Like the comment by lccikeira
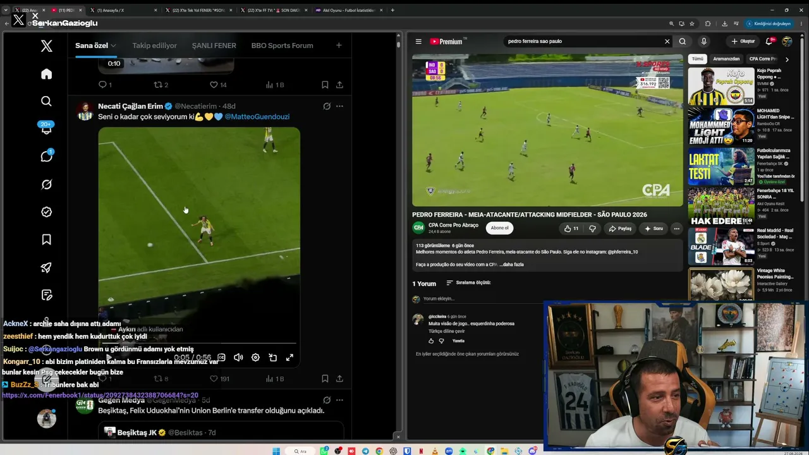Viewport: 809px width, 455px height. (431, 341)
